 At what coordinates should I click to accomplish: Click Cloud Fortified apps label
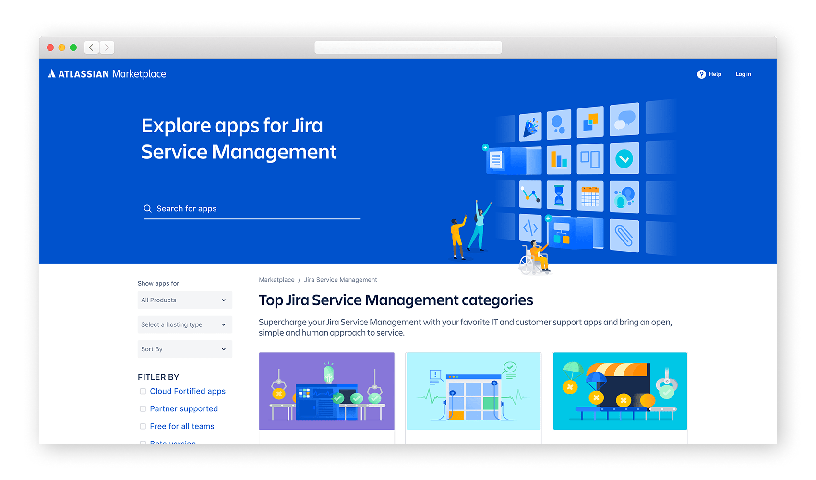[x=188, y=391]
